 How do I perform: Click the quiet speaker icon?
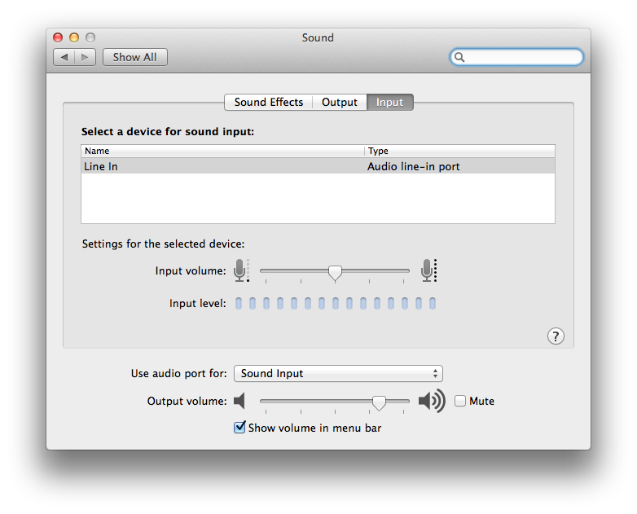239,401
